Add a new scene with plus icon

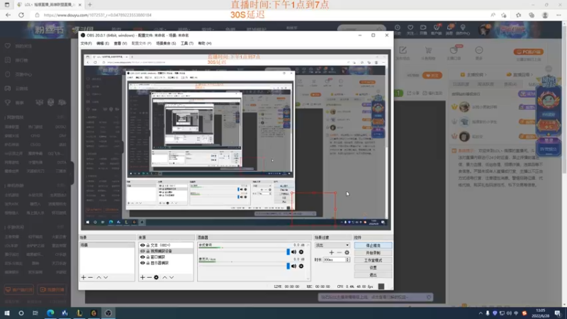(x=84, y=277)
